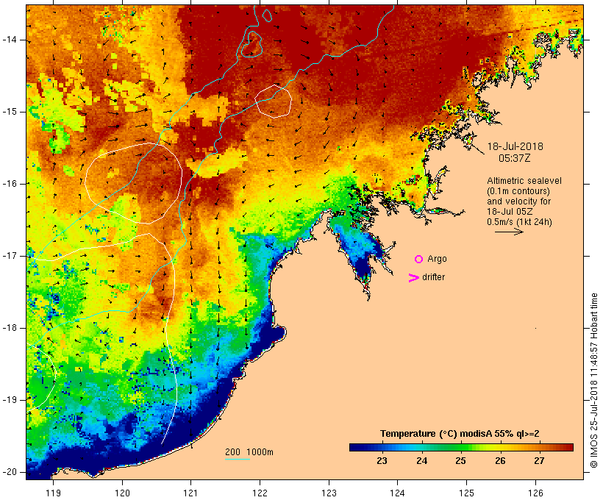Click the longitude axis label 122
Screen dimensions: 603x500
(260, 493)
